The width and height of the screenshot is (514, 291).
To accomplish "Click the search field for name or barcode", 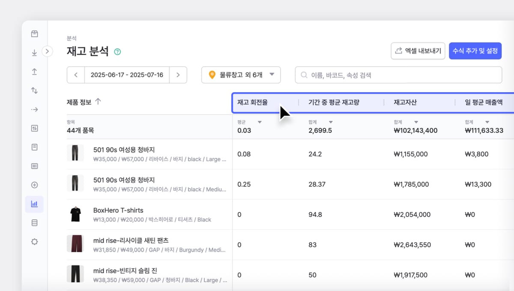I will click(x=398, y=74).
